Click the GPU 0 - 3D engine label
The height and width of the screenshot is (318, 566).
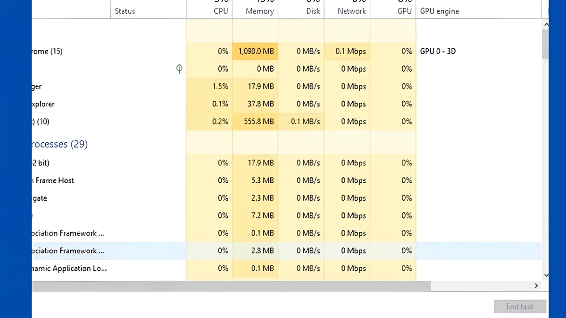pos(438,51)
